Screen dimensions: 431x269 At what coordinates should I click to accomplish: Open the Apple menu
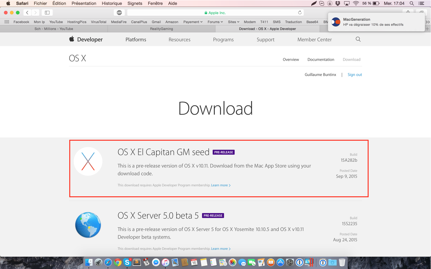[x=8, y=3]
